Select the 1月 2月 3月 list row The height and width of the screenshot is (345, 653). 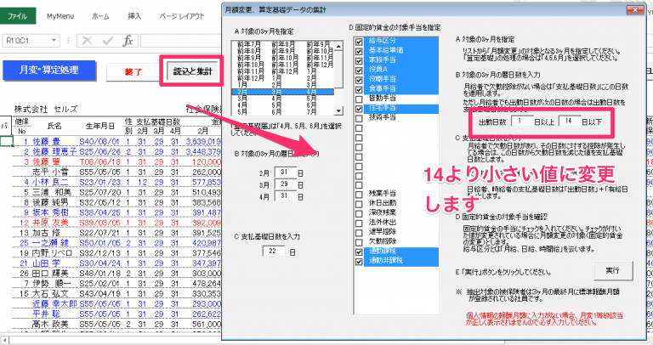coord(283,84)
